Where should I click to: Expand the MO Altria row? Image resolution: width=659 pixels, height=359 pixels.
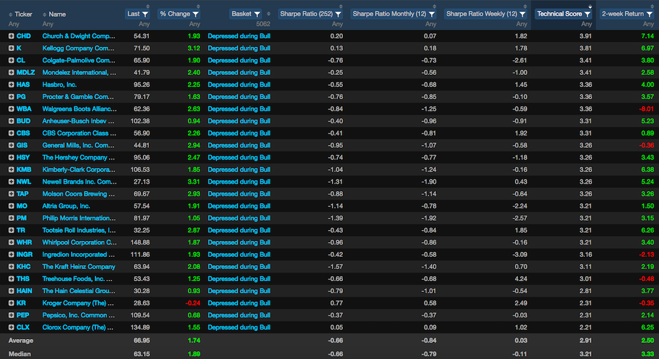pyautogui.click(x=12, y=206)
